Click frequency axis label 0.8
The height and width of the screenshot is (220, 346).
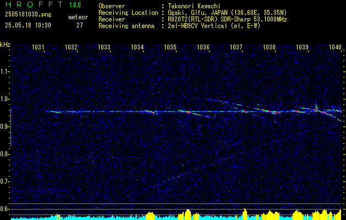[4, 154]
